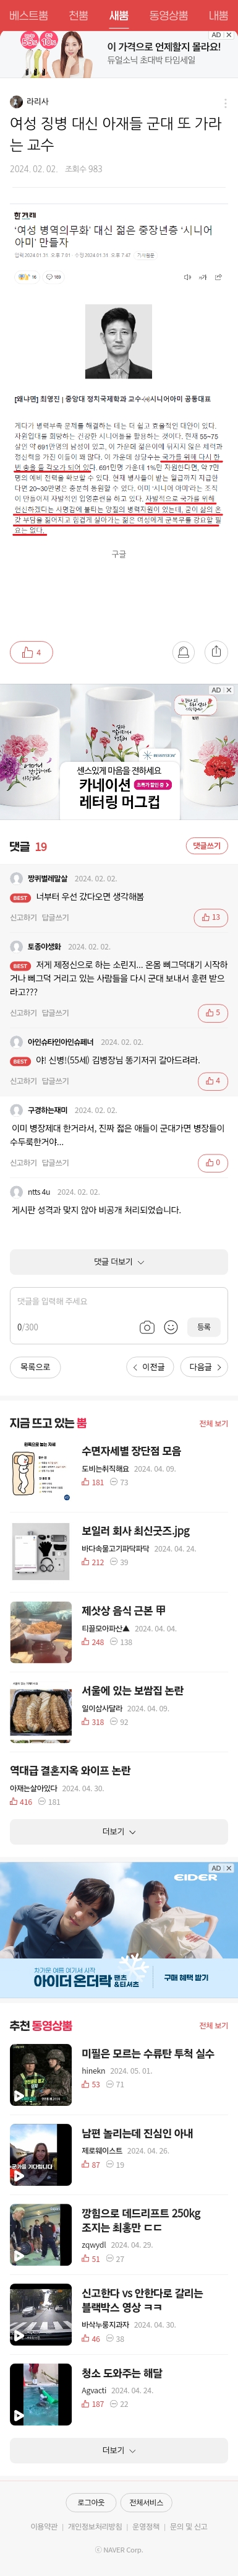Viewport: 238px width, 2576px height.
Task: Open the three-dot post options menu
Action: coord(225,103)
